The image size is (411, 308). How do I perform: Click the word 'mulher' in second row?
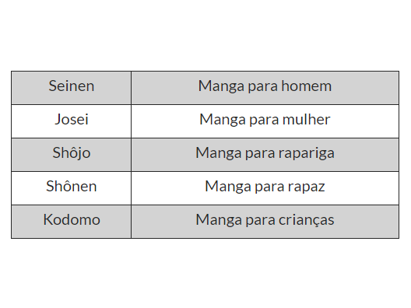click(306, 120)
